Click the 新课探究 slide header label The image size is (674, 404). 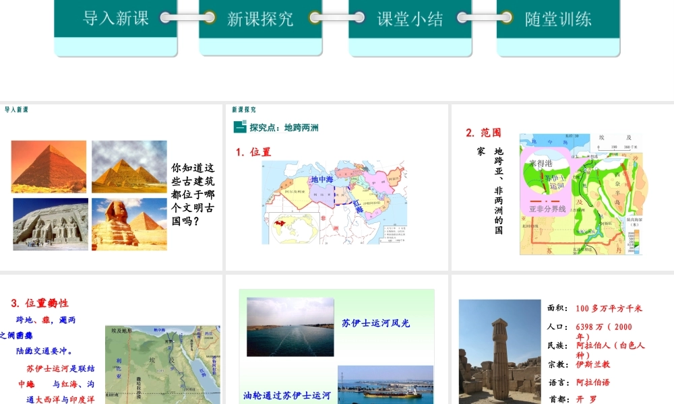coord(244,110)
